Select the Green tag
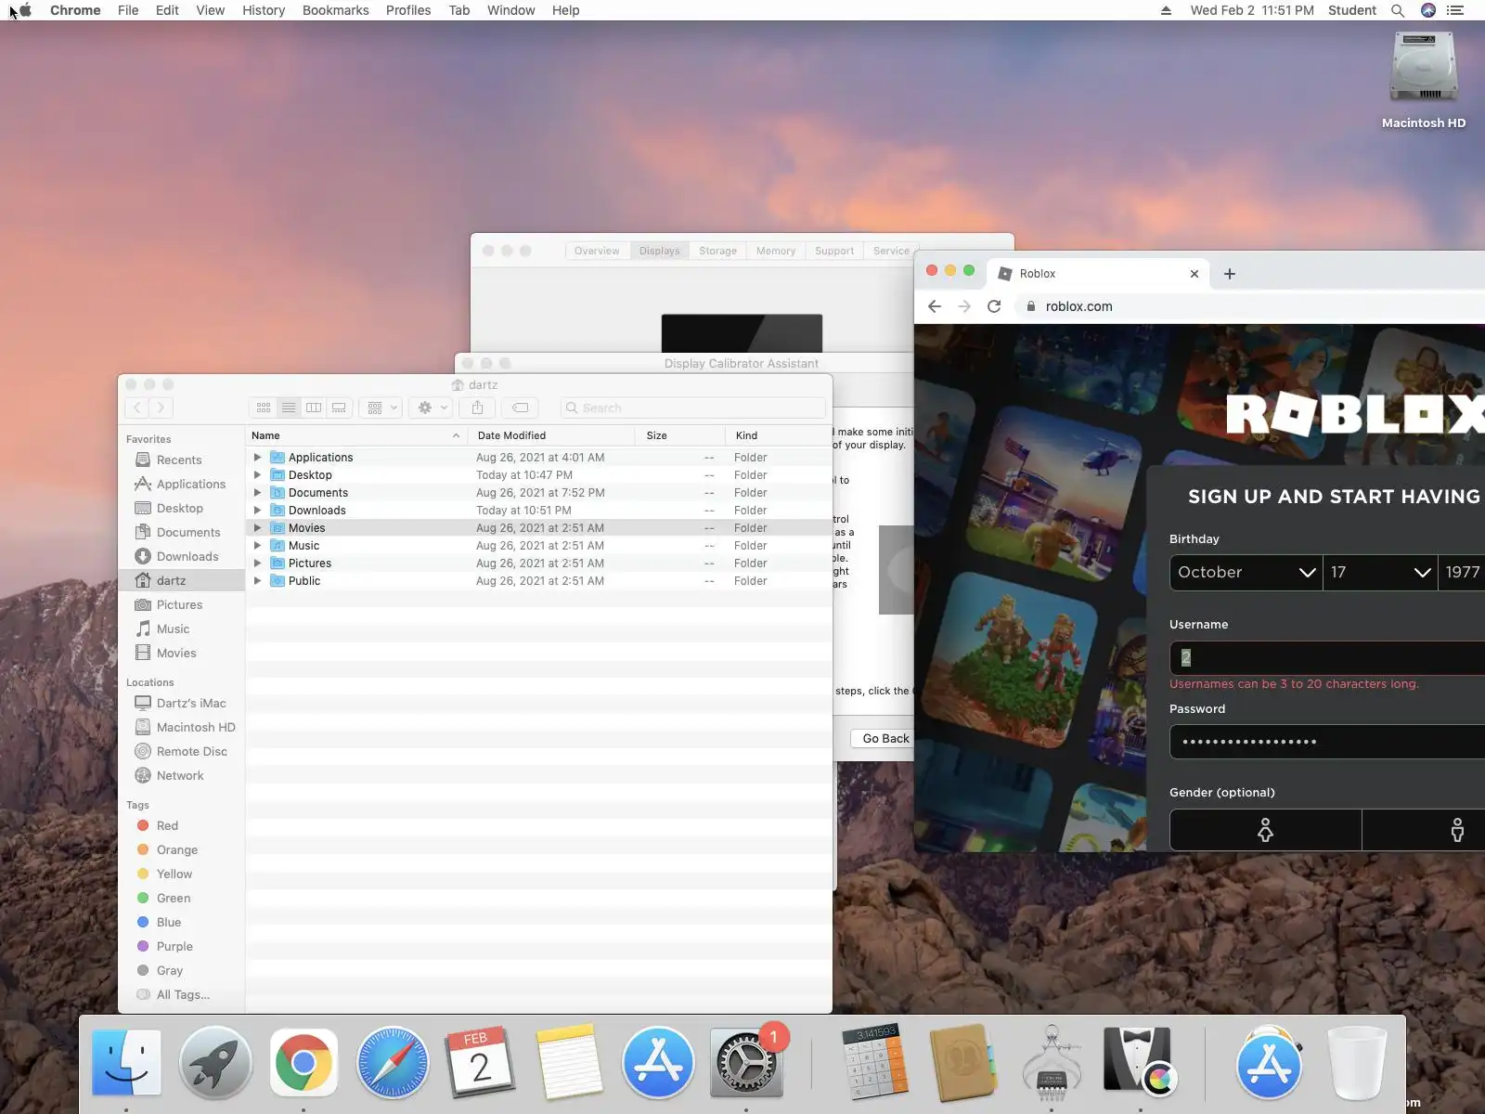 pos(174,898)
